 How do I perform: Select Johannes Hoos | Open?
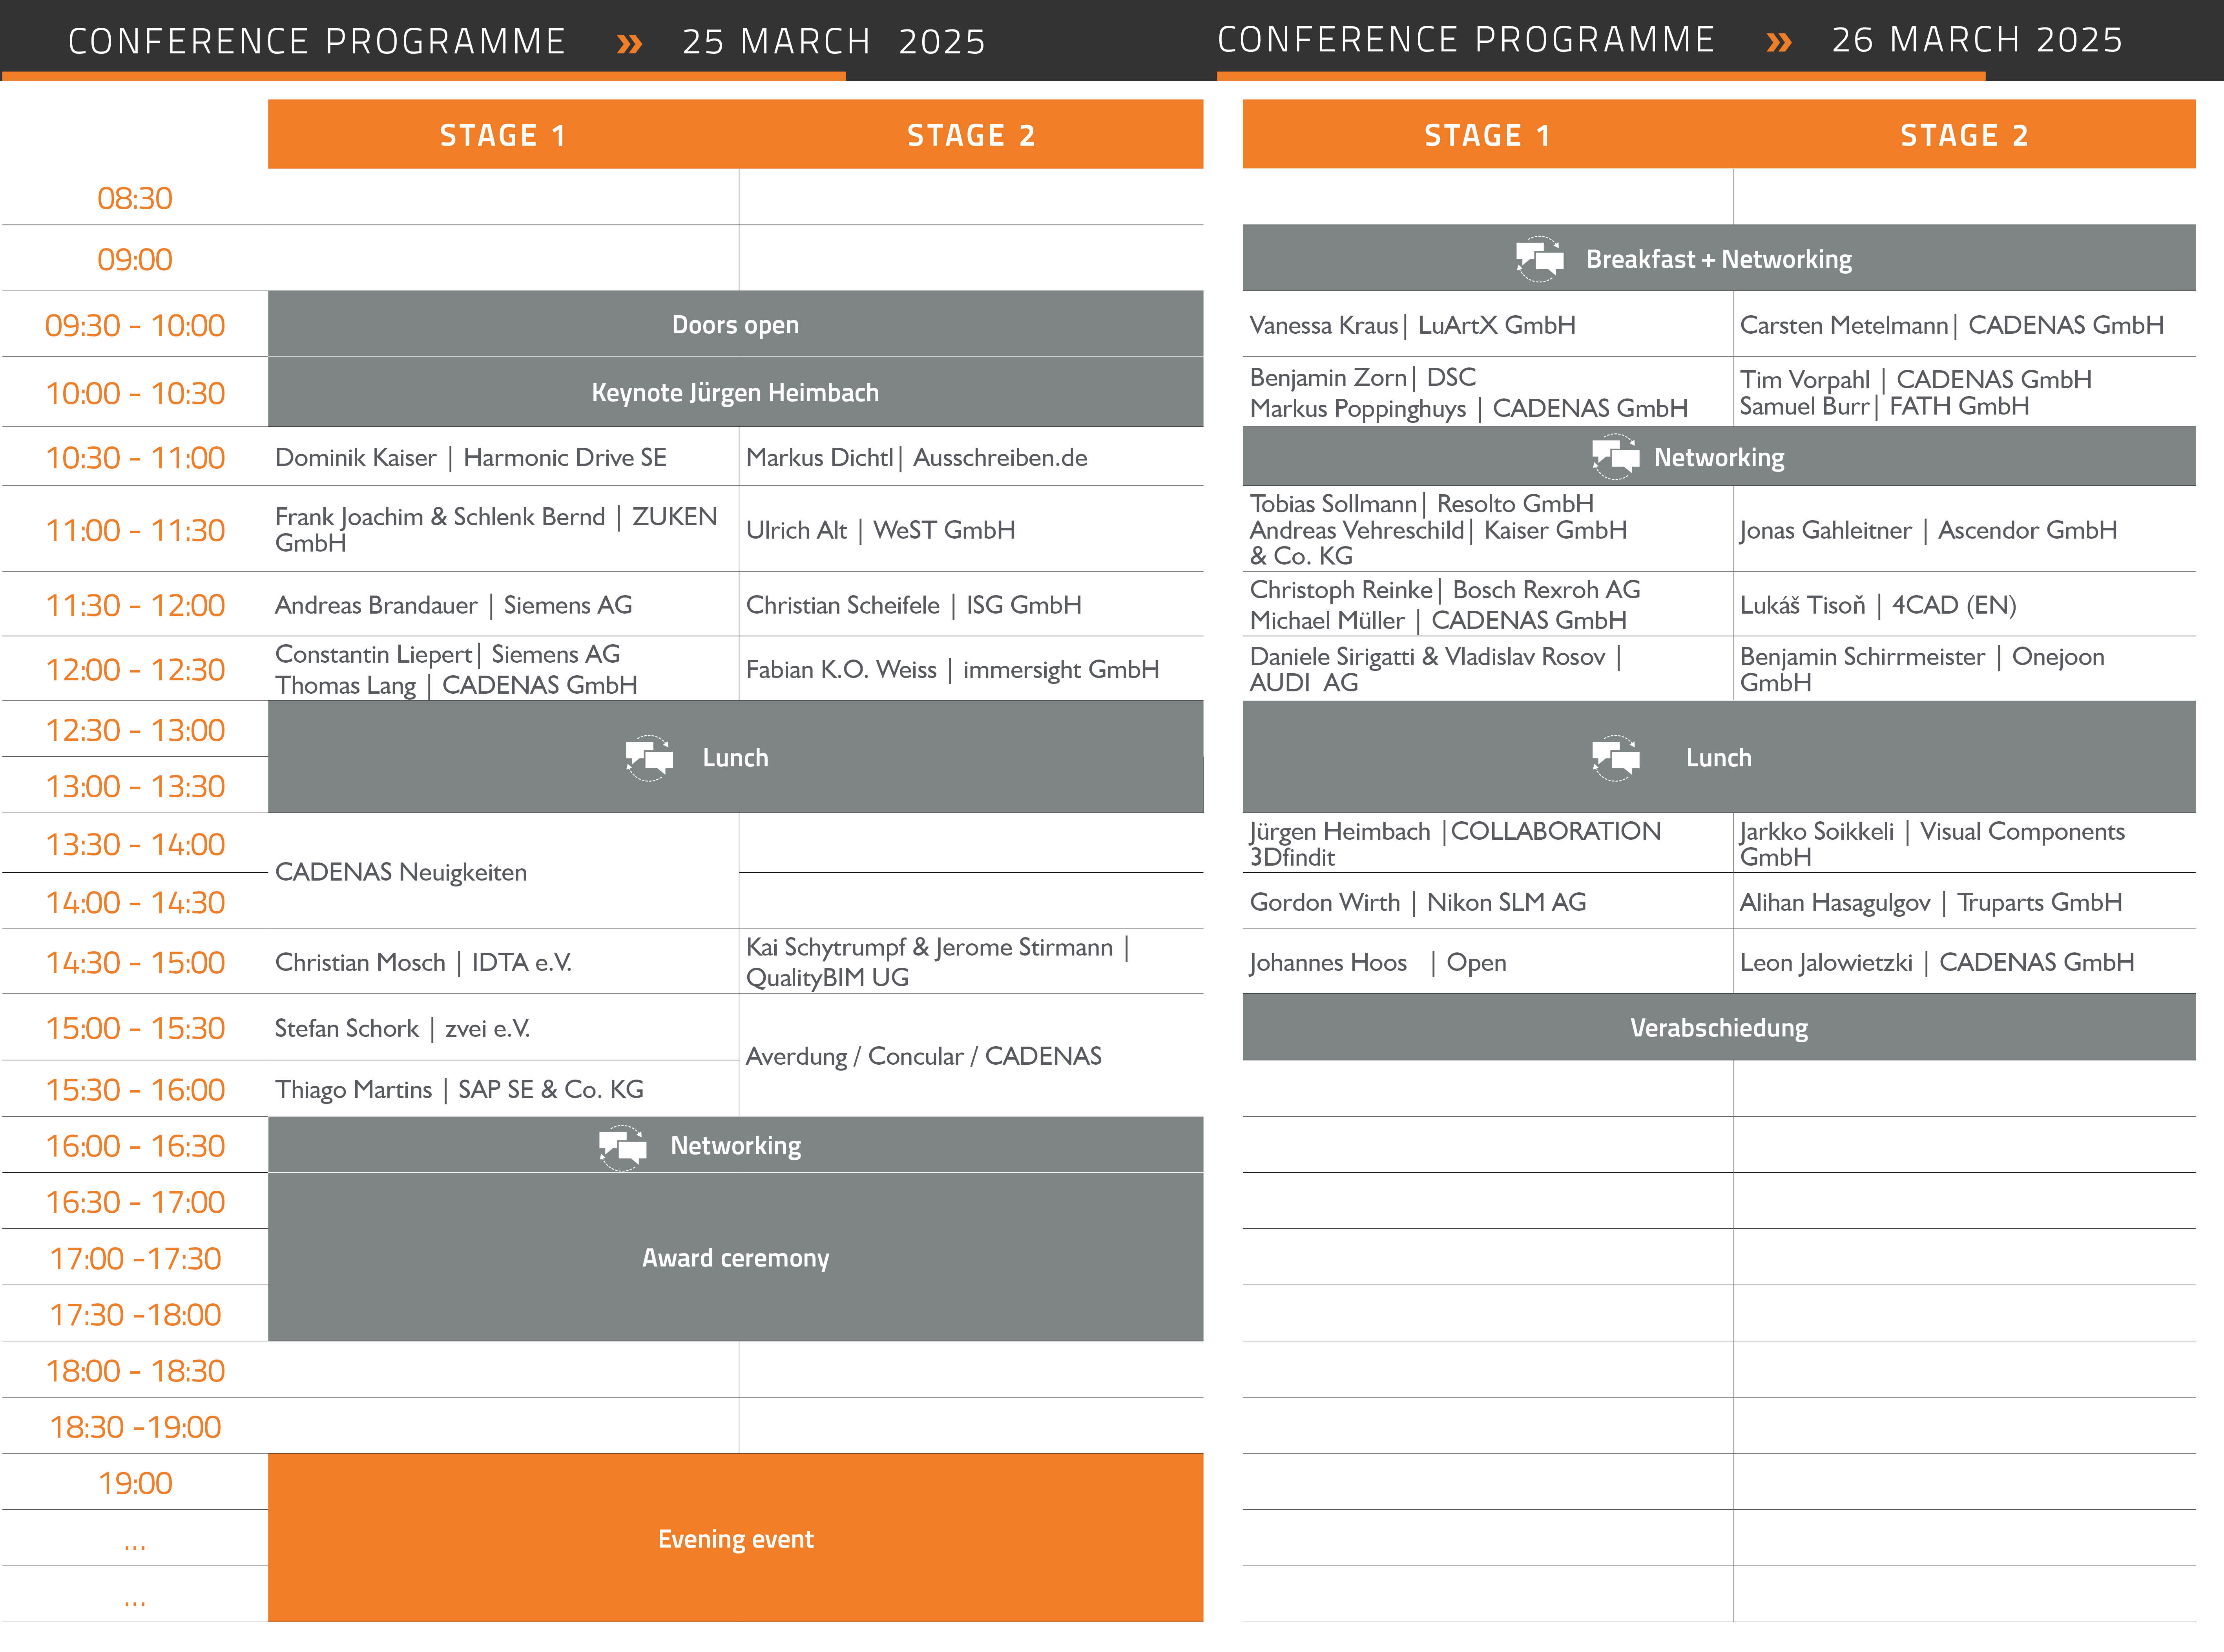[1377, 963]
